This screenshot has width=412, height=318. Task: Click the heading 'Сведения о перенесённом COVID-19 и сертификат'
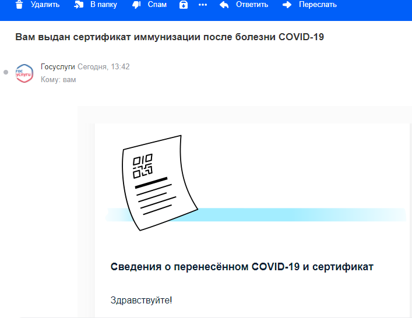tap(242, 267)
